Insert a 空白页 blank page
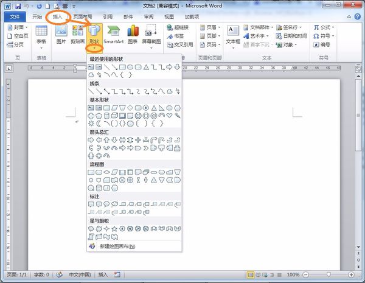The image size is (365, 283). (18, 36)
